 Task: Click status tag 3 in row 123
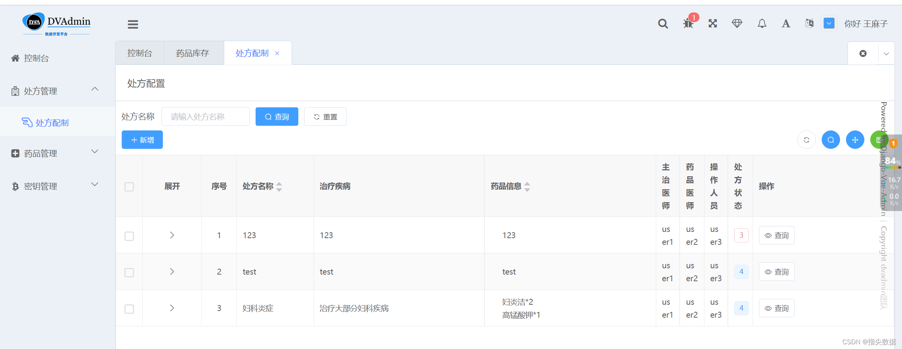pos(741,235)
